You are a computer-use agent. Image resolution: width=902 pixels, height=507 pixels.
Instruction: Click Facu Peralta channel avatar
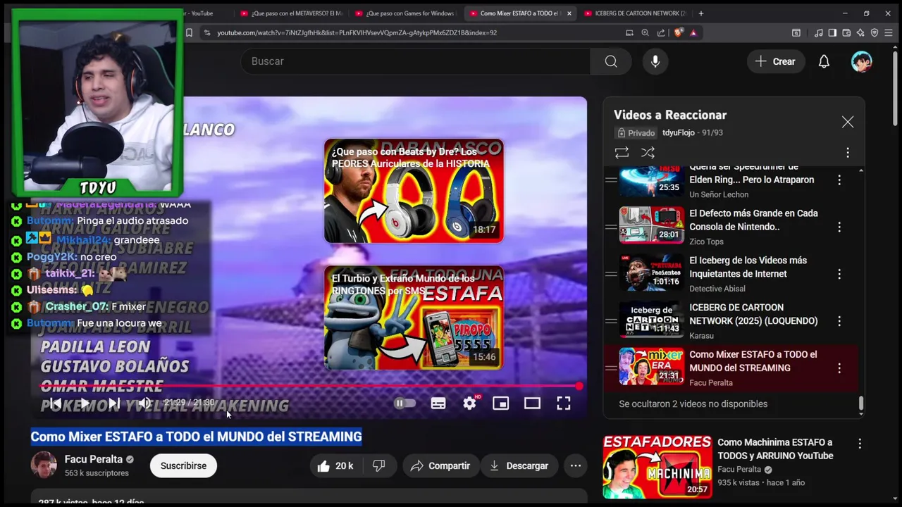[44, 465]
